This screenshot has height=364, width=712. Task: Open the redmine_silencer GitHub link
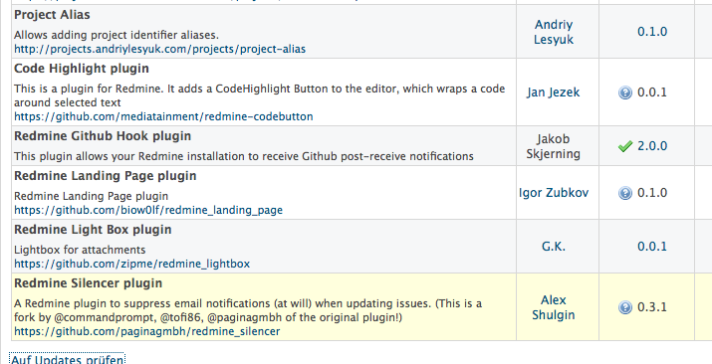[x=147, y=332]
